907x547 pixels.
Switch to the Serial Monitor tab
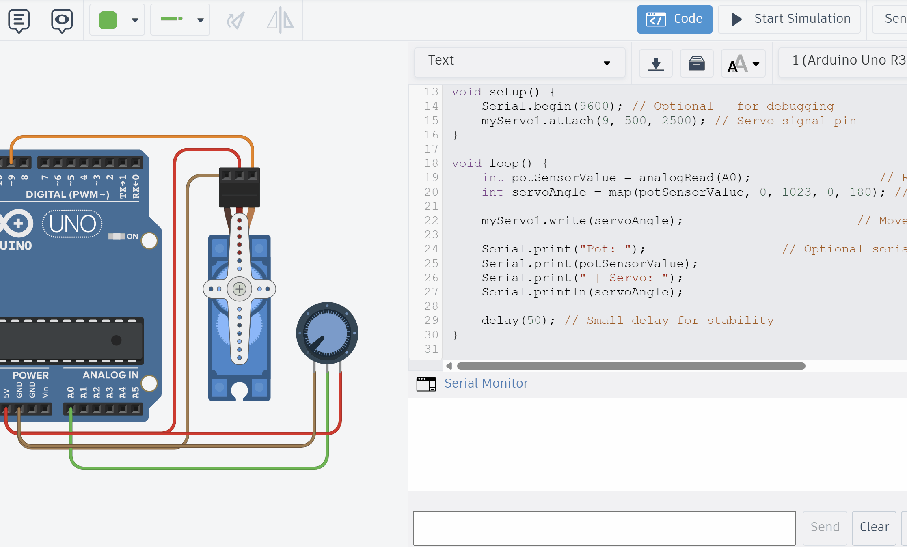click(x=486, y=383)
